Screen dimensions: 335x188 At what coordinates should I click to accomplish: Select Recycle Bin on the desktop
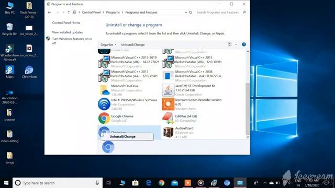click(9, 29)
